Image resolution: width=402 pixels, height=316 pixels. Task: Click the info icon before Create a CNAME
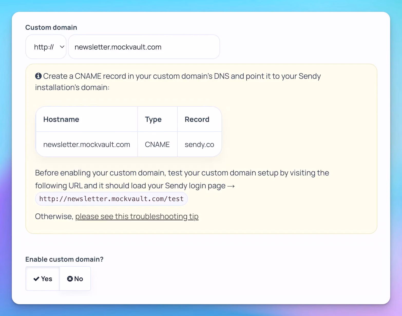click(x=38, y=76)
